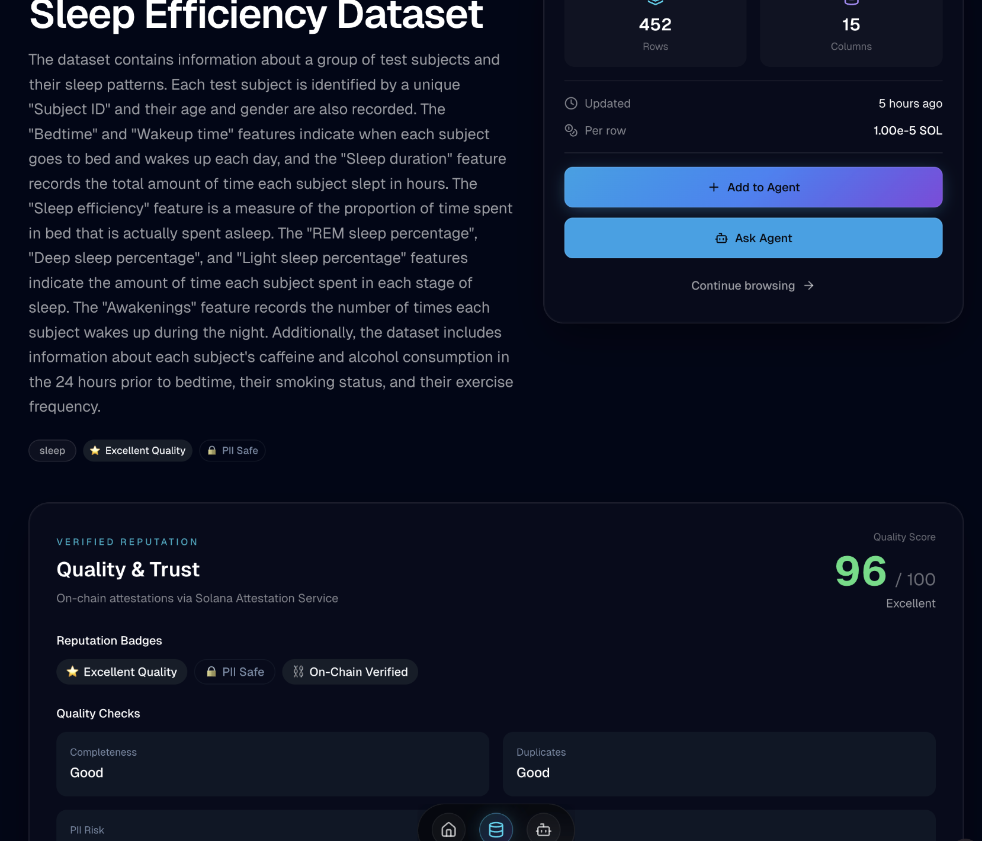Click the Excellent Quality tag below the description

[137, 451]
